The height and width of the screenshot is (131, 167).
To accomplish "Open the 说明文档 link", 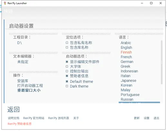I will click(x=14, y=118).
